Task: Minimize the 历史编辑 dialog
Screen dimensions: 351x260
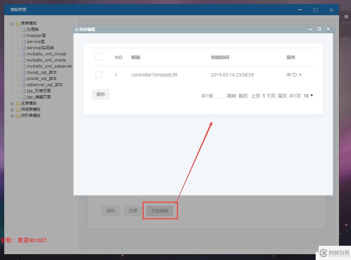Action: click(310, 29)
